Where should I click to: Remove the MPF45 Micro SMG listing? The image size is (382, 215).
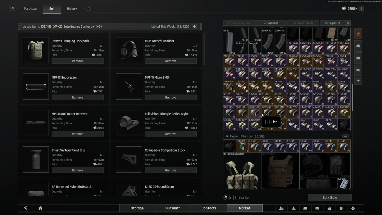pos(171,97)
